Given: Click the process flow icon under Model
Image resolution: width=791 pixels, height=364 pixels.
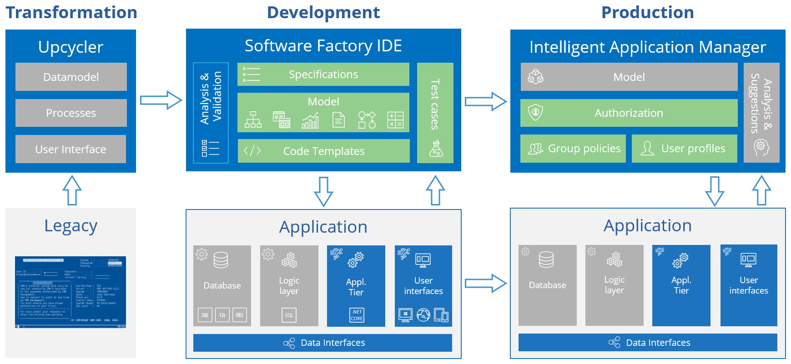Looking at the screenshot, I should coord(367,120).
